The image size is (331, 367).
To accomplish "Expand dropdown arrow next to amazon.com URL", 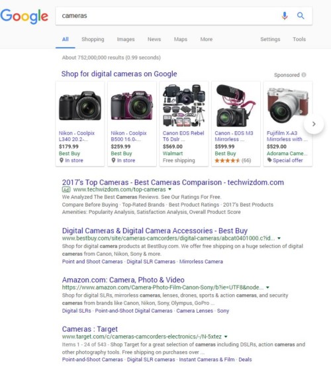I will [267, 288].
